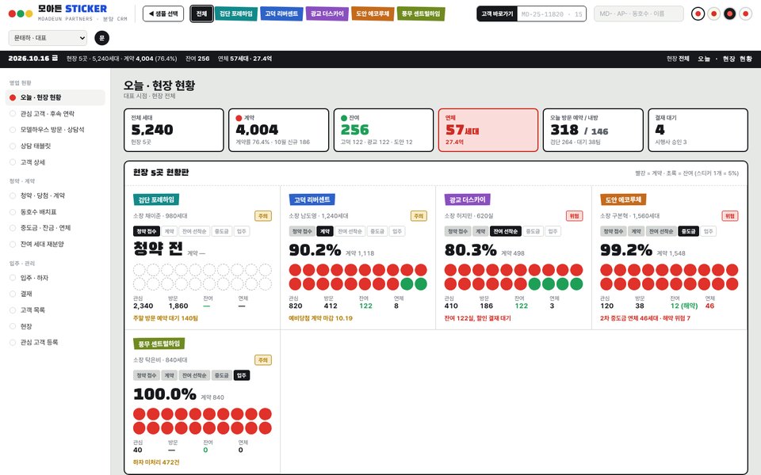Select 청약 · 당첨 · 계약 in sidebar
This screenshot has width=761, height=475.
click(55, 196)
